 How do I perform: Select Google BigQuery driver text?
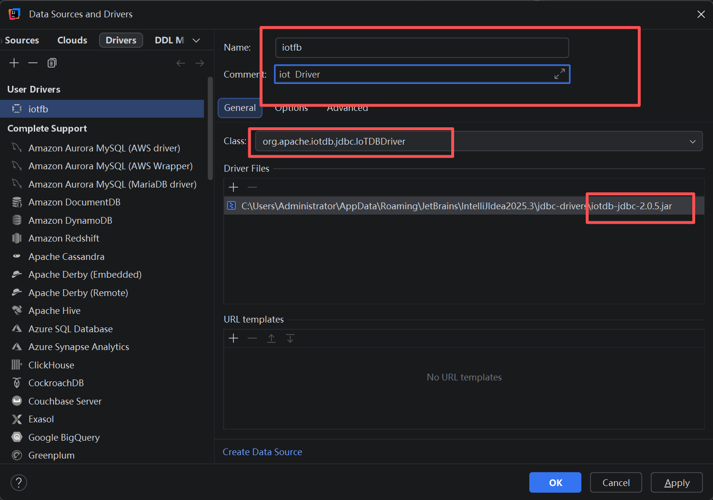[x=64, y=437]
